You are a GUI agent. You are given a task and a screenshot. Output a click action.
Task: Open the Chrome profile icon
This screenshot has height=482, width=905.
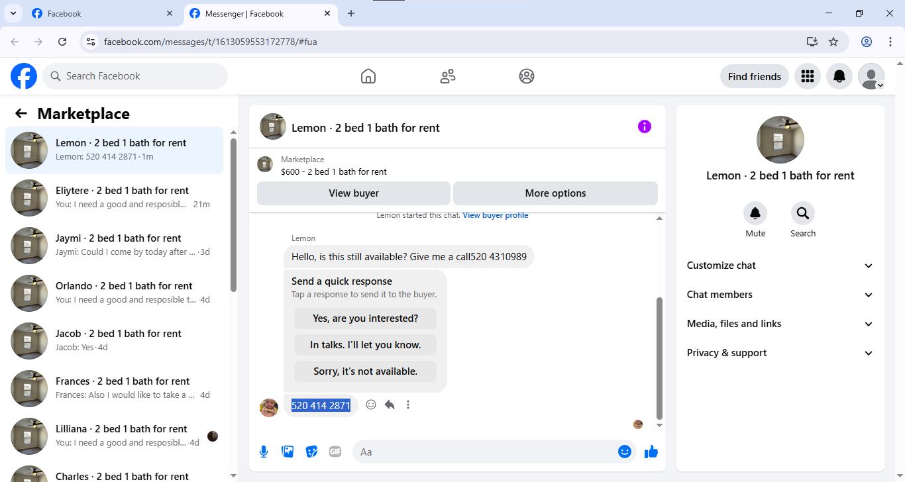[x=867, y=42]
